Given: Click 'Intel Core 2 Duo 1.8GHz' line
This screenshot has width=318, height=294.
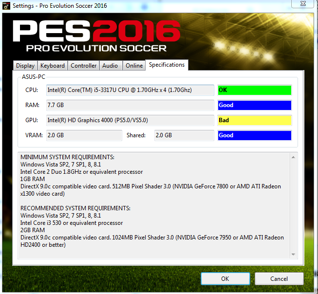Looking at the screenshot, I should point(81,172).
